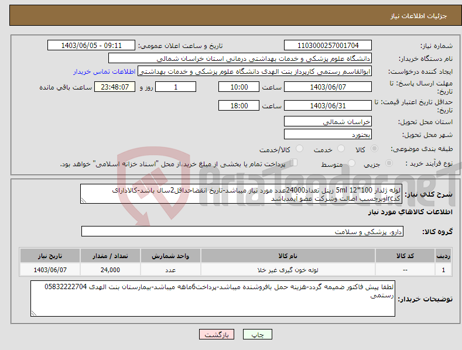Click the نام کالا column header

pyautogui.click(x=288, y=256)
